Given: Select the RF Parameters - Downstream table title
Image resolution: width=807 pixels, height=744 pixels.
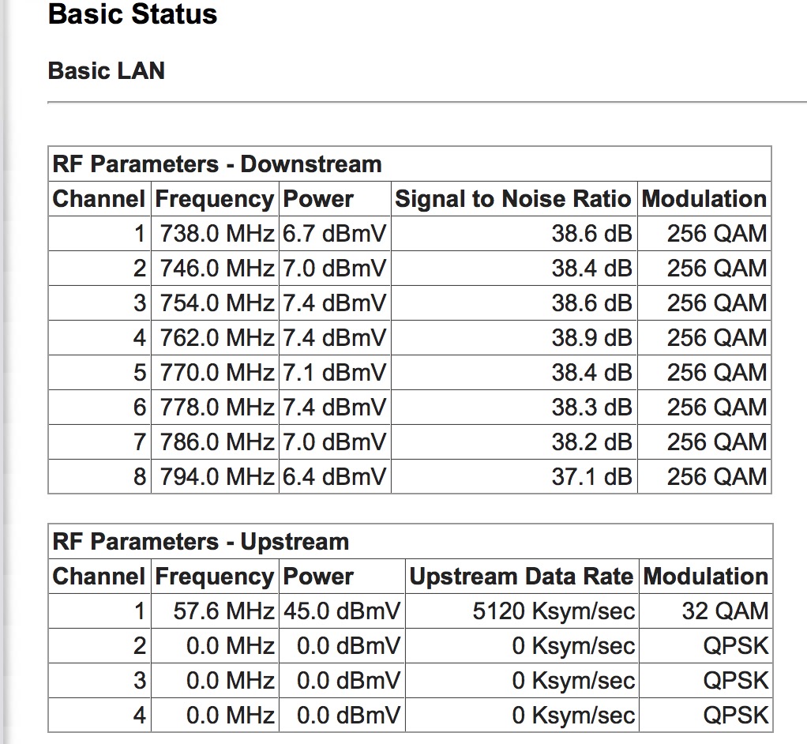Looking at the screenshot, I should 217,164.
